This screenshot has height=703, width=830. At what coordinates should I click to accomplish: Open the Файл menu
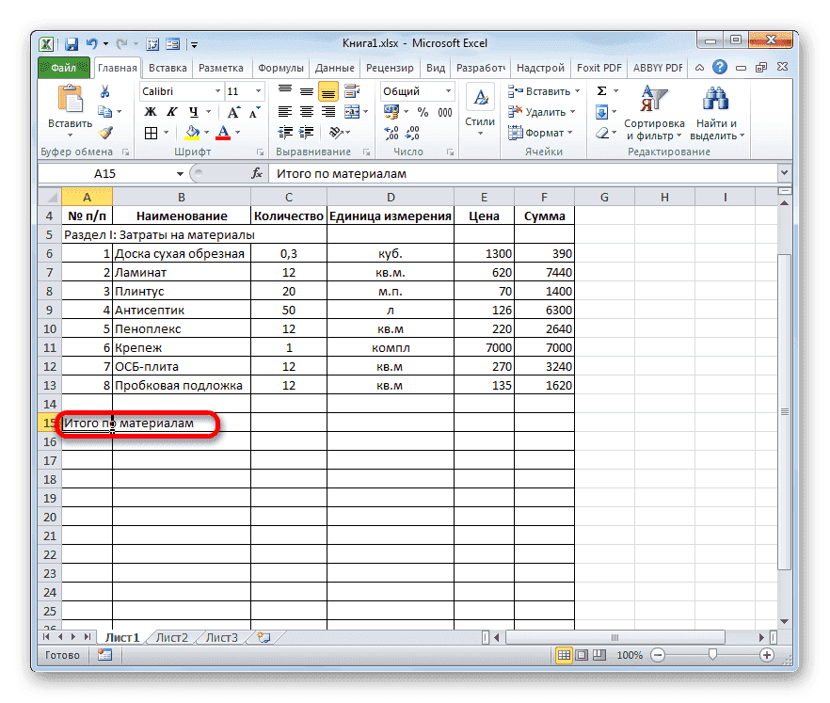tap(63, 68)
